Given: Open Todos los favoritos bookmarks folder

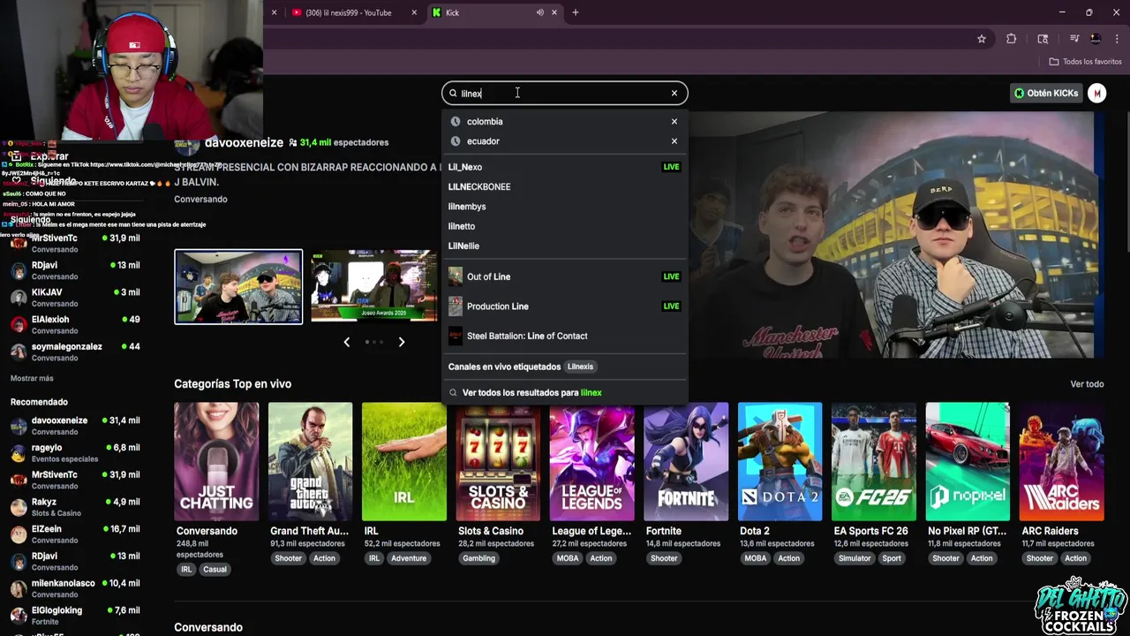Looking at the screenshot, I should (1086, 62).
